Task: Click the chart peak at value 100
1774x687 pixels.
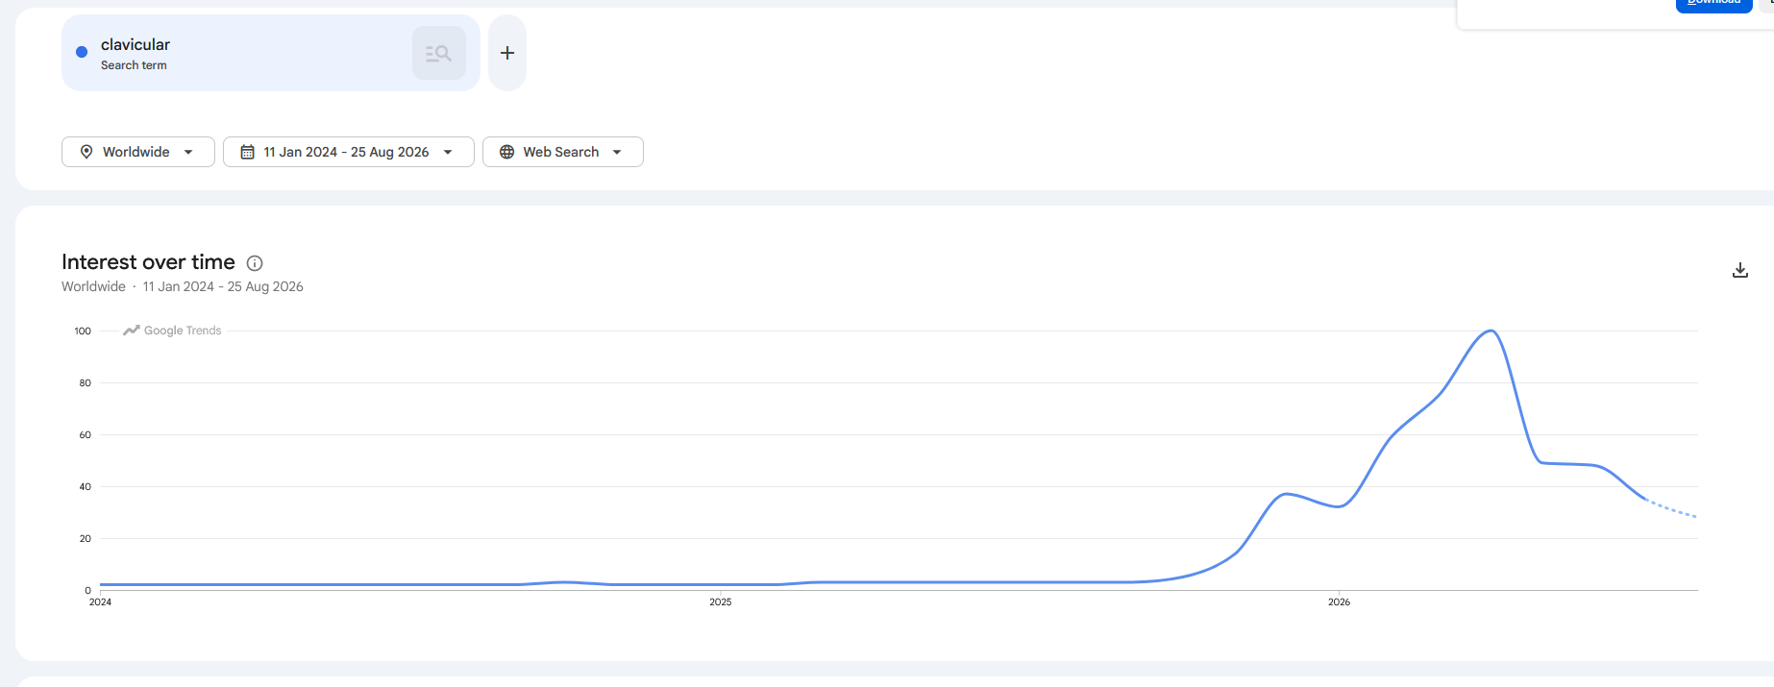Action: coord(1491,331)
